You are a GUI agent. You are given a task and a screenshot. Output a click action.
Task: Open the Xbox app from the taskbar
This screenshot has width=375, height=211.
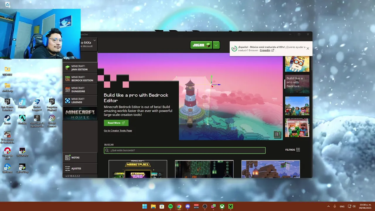pyautogui.click(x=222, y=206)
